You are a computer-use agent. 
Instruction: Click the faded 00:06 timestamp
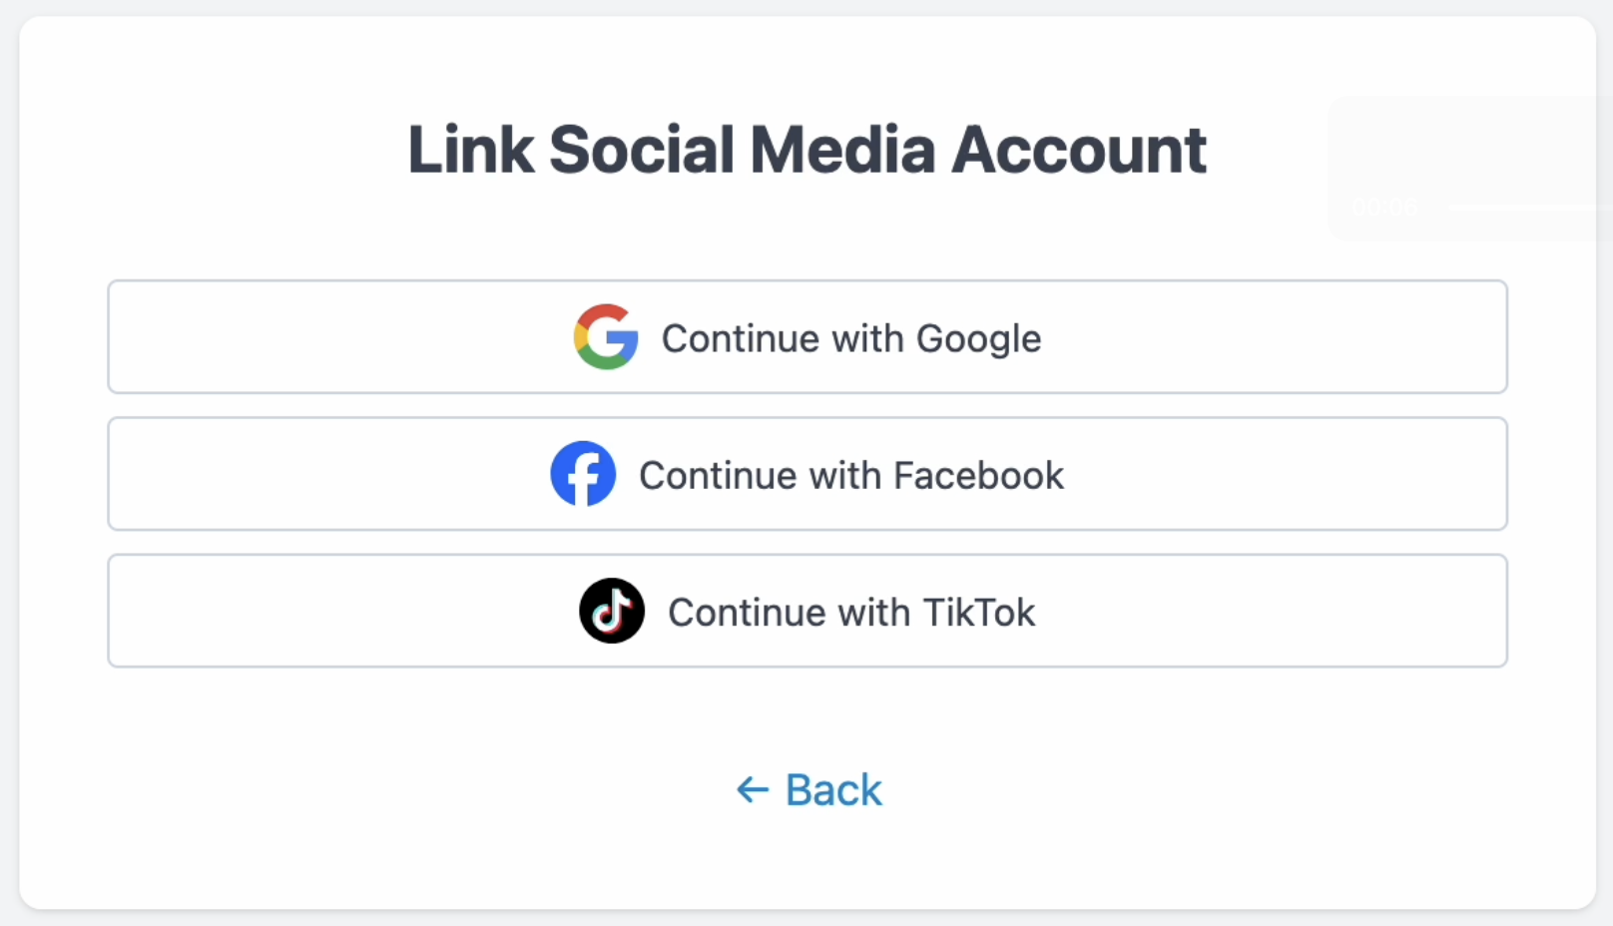(x=1384, y=207)
